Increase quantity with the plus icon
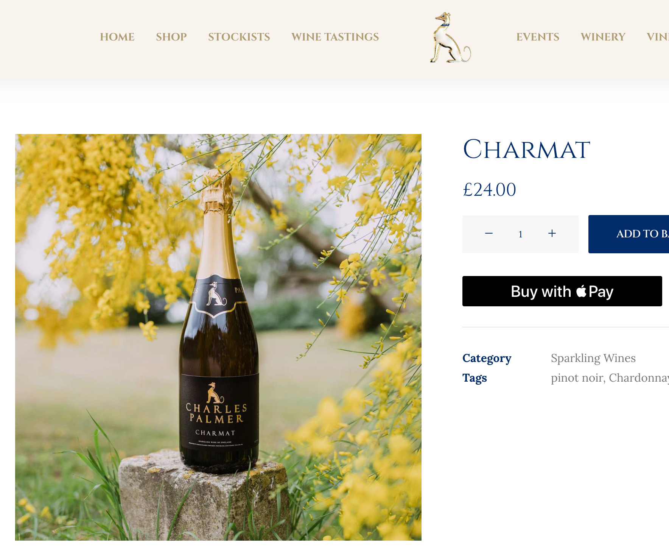The image size is (669, 549). point(552,234)
